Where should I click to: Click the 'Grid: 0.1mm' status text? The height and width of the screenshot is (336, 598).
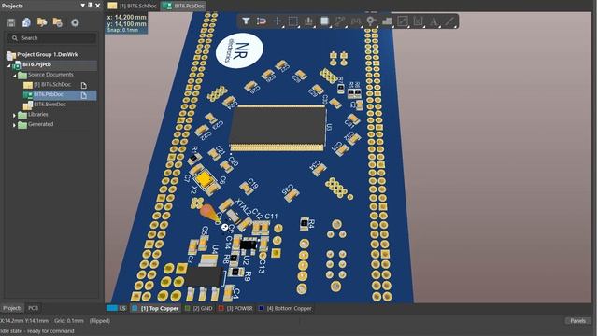[68, 321]
